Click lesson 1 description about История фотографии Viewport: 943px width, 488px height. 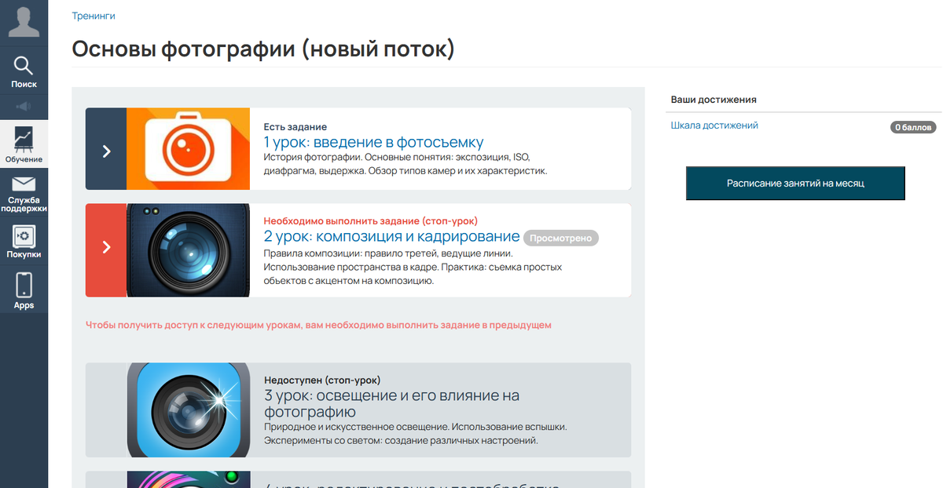pos(405,164)
